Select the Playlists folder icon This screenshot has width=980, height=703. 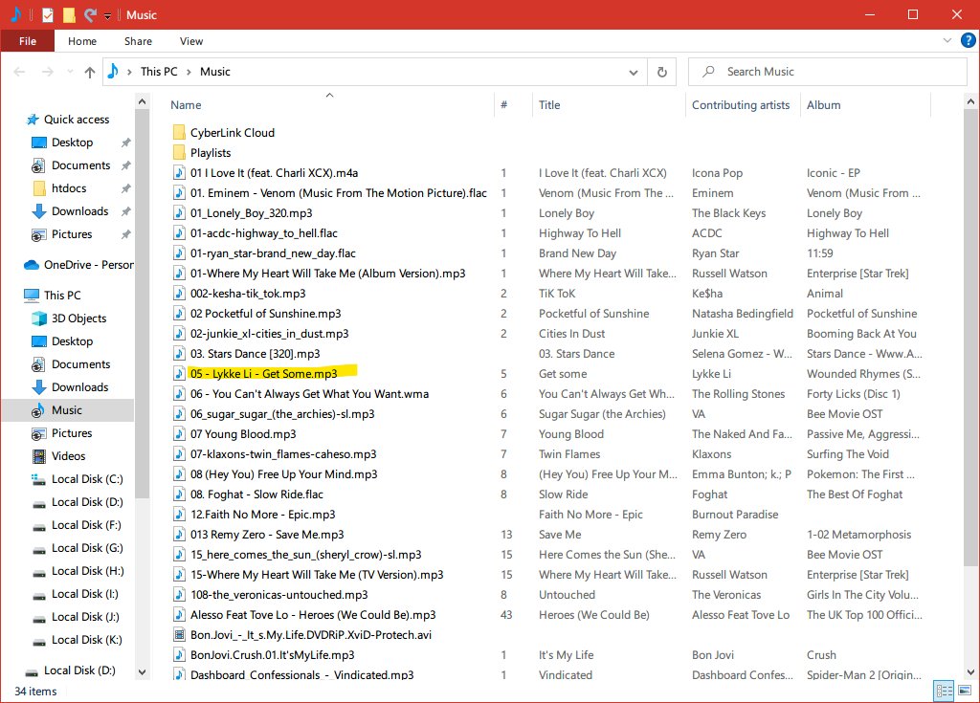[x=179, y=152]
